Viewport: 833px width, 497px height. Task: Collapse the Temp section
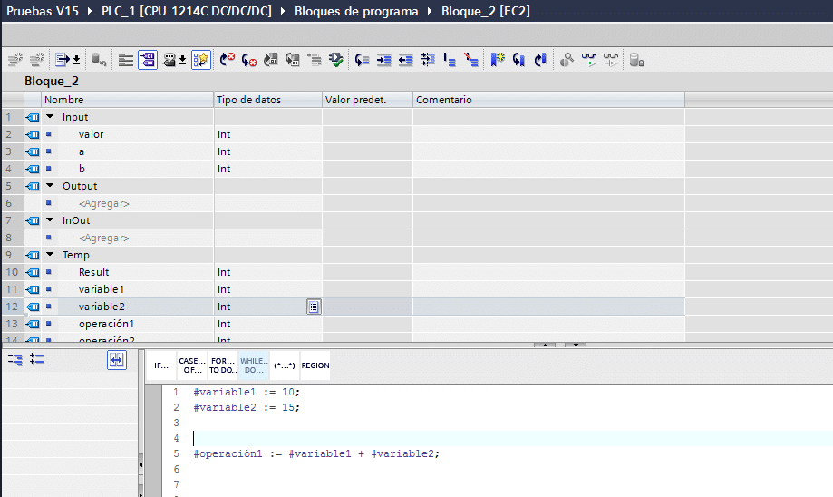point(51,255)
